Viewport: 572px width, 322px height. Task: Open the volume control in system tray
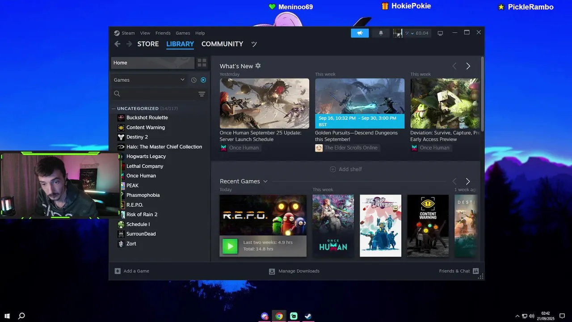pos(532,316)
